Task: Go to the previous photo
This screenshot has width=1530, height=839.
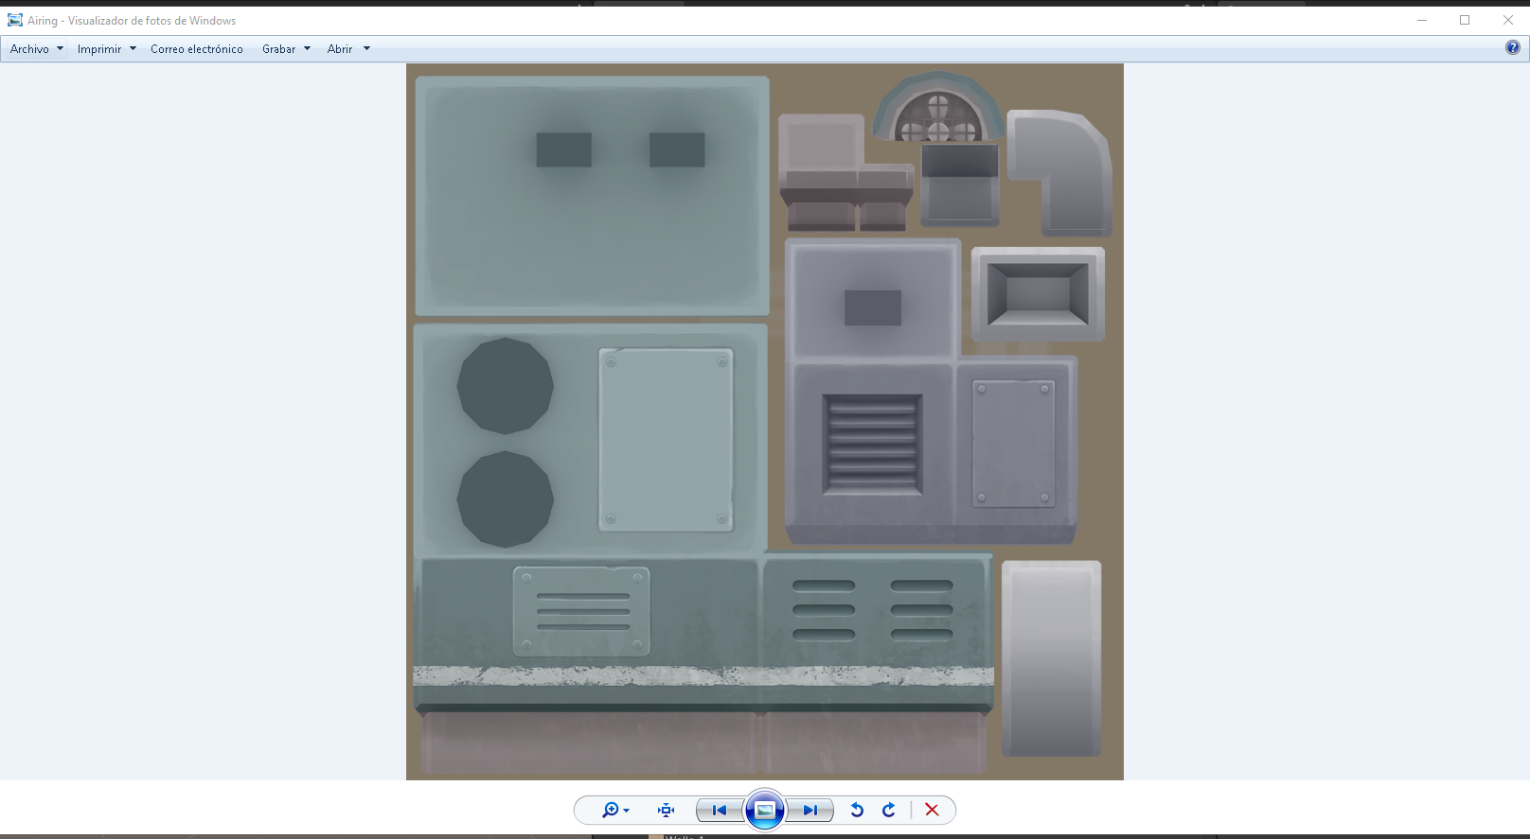Action: pos(720,810)
